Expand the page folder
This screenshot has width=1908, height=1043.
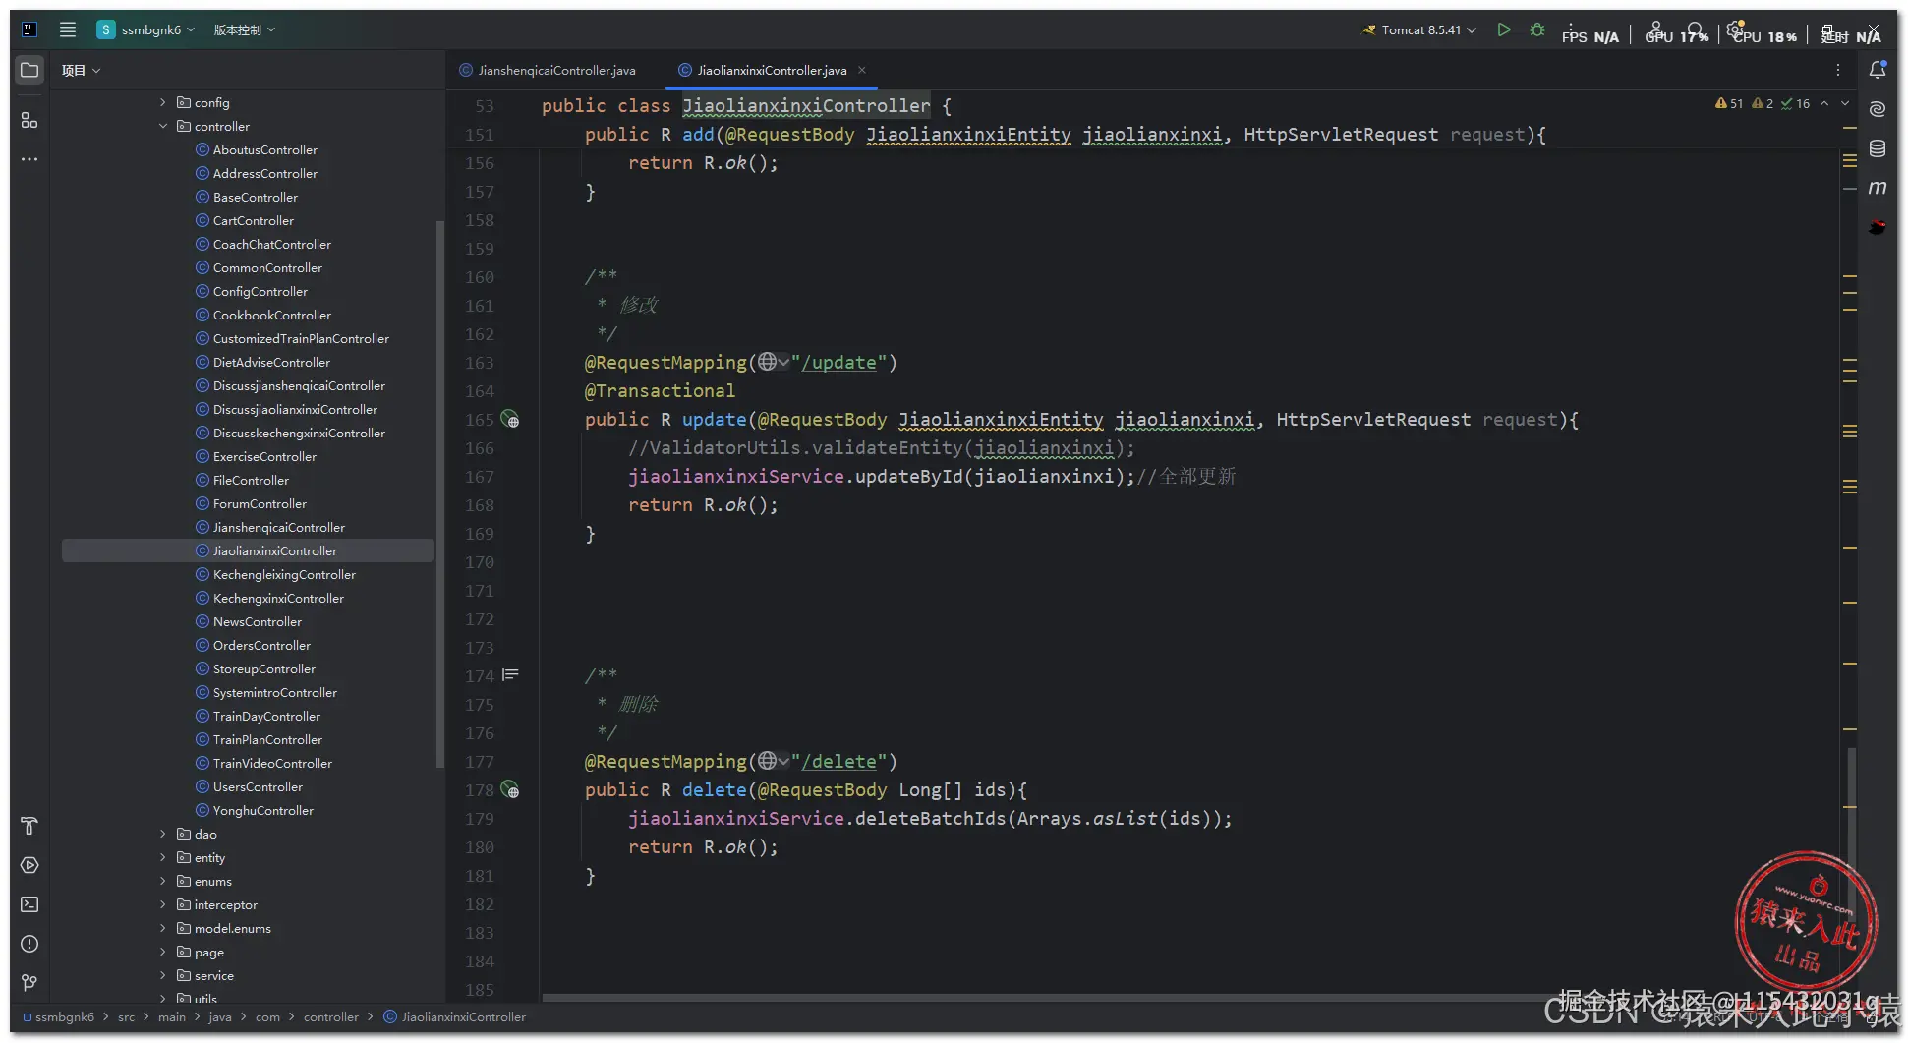[x=163, y=952]
